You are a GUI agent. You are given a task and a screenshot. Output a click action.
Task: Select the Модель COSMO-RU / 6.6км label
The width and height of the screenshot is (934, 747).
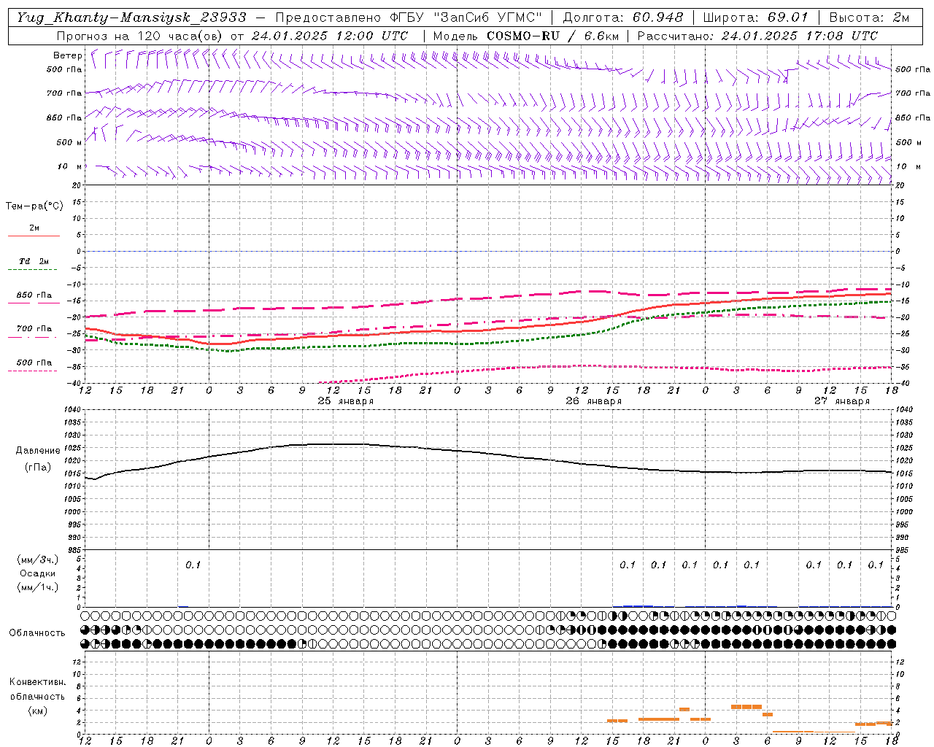(526, 36)
